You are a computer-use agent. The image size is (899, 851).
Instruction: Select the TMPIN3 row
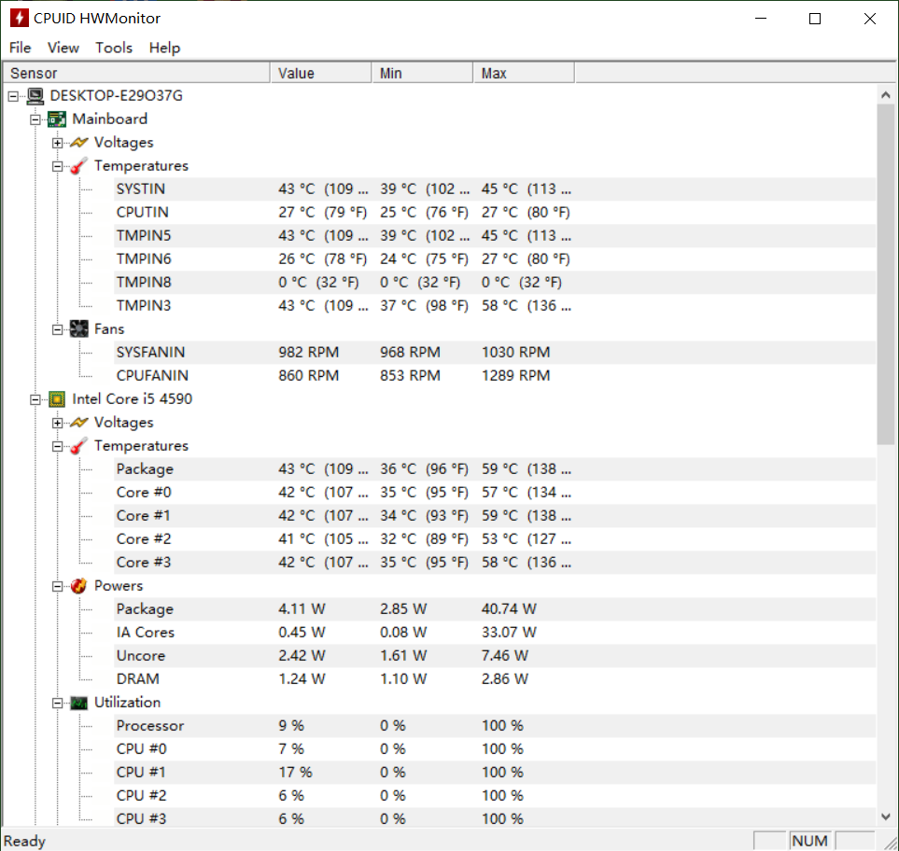click(495, 305)
